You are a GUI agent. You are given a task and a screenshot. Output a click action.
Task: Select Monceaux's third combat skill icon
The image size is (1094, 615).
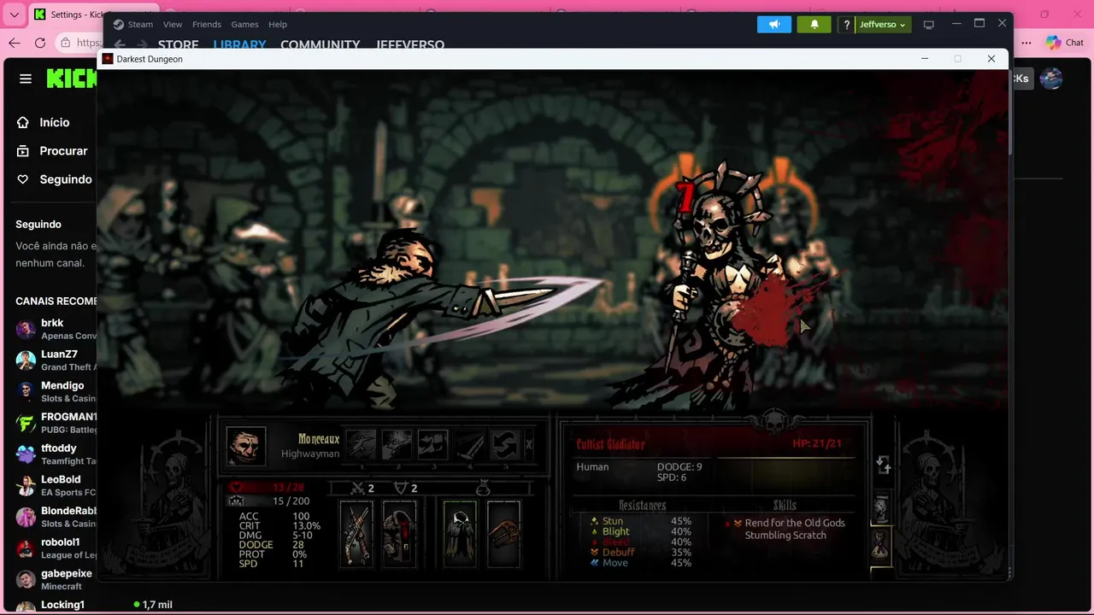point(432,444)
